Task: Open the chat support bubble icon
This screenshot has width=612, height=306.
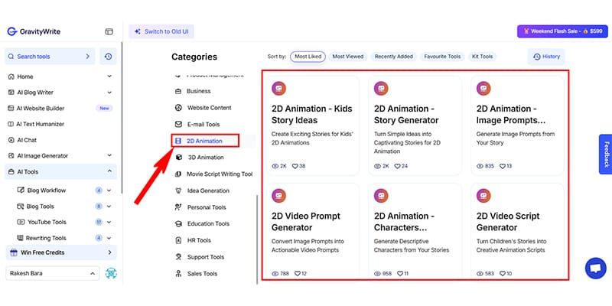Action: (594, 269)
